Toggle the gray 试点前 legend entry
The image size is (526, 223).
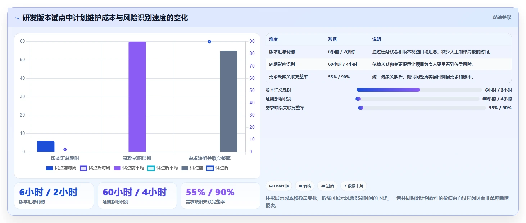pyautogui.click(x=192, y=168)
